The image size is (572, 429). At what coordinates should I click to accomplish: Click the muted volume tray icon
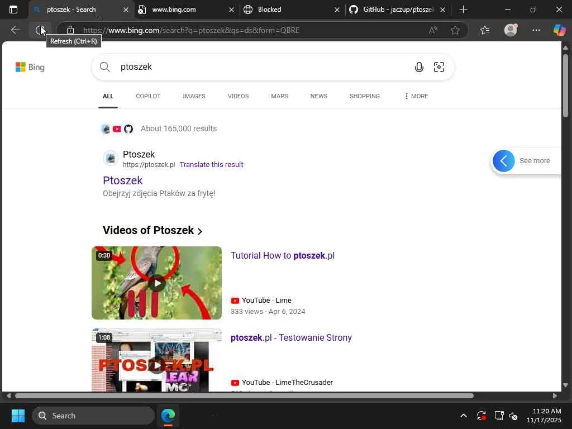[513, 416]
